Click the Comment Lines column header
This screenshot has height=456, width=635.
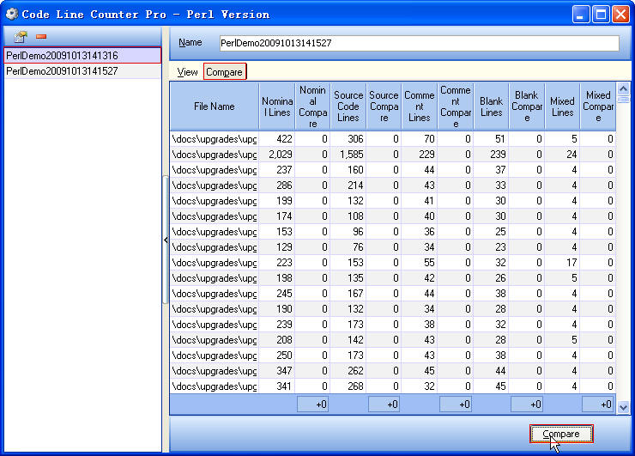[419, 106]
